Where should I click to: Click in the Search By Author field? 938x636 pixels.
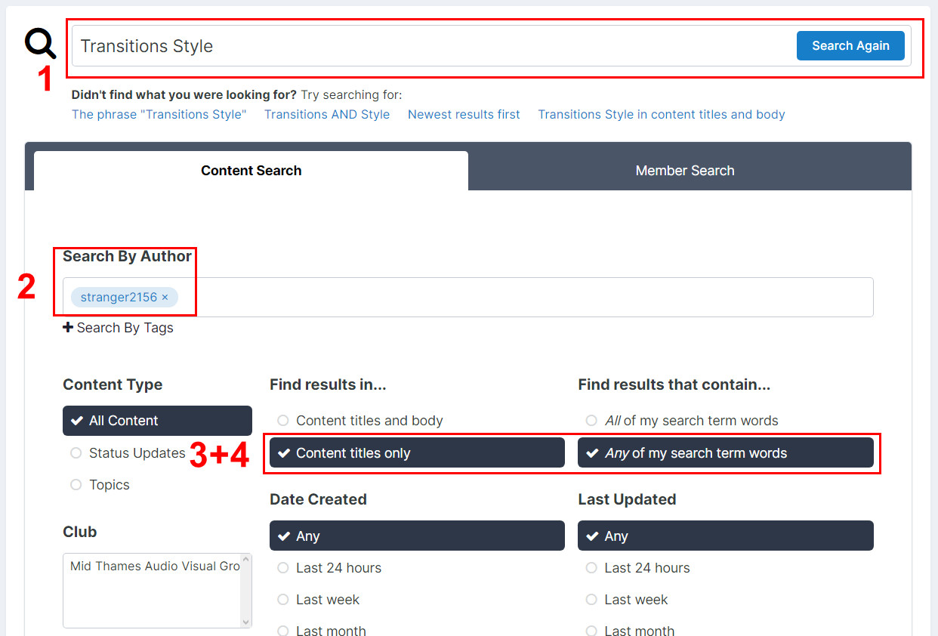pos(521,297)
